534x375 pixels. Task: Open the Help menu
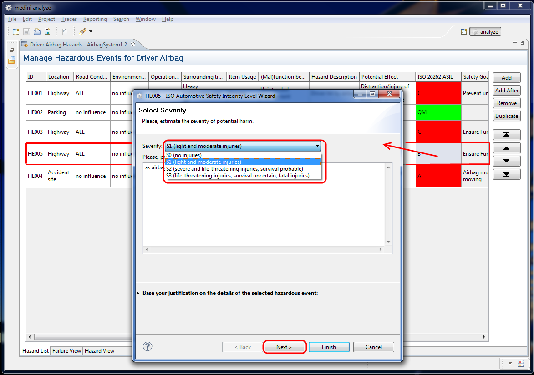pos(168,19)
